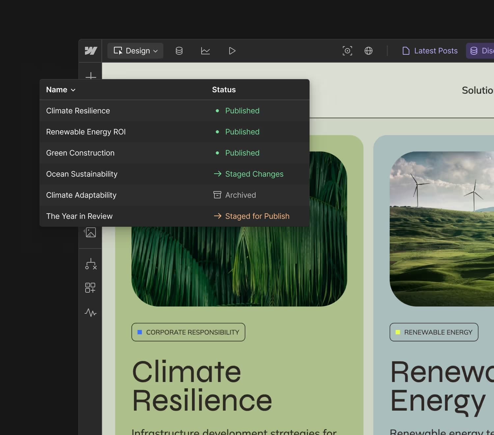Select the Climate Adaptability row
Screen dimensions: 494x435
point(175,195)
